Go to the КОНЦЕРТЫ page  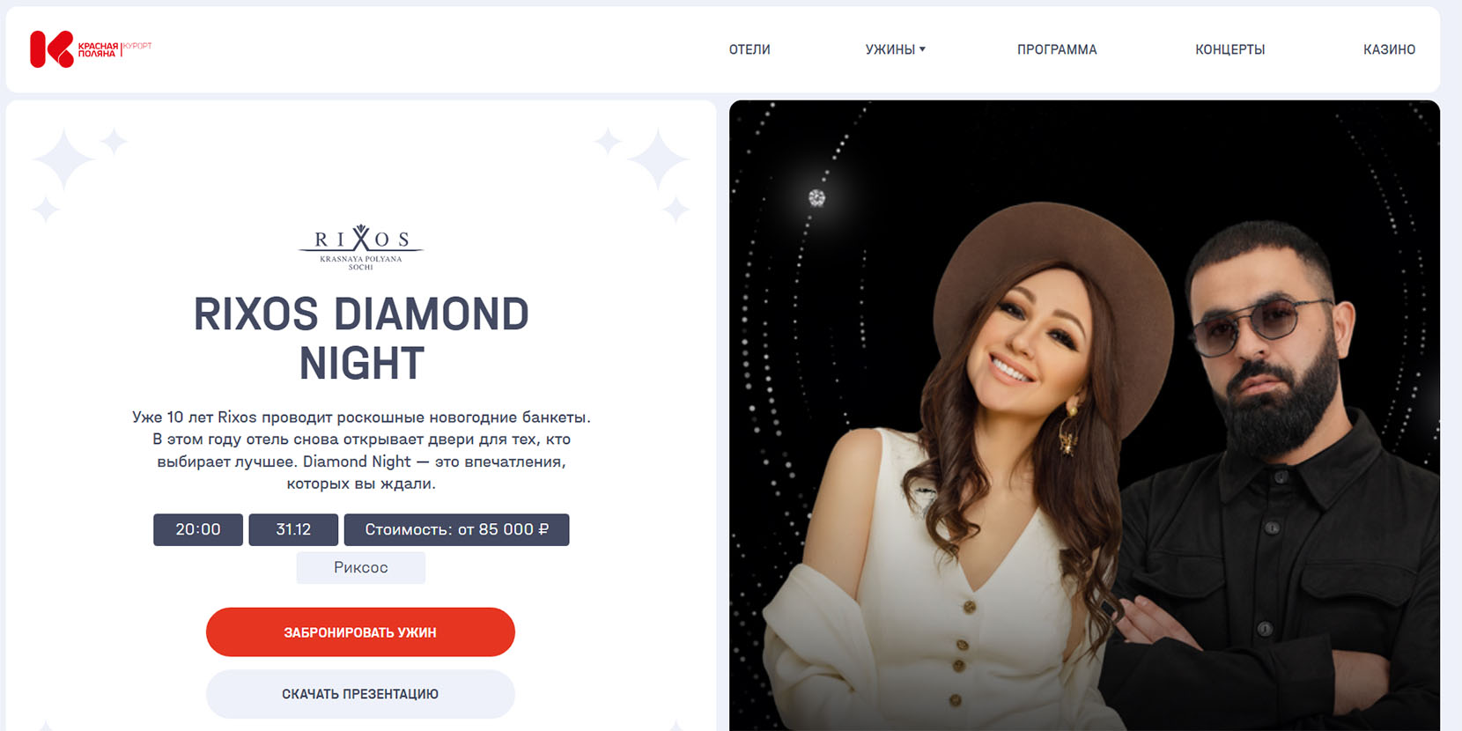[x=1230, y=49]
